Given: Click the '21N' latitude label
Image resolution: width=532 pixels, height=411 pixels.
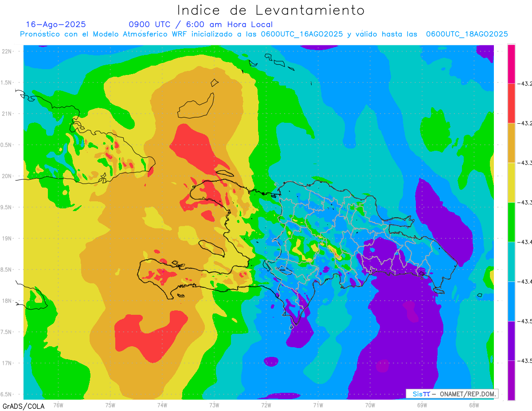Looking at the screenshot, I should (8, 114).
